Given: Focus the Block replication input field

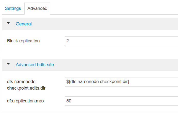Looking at the screenshot, I should 121,41.
